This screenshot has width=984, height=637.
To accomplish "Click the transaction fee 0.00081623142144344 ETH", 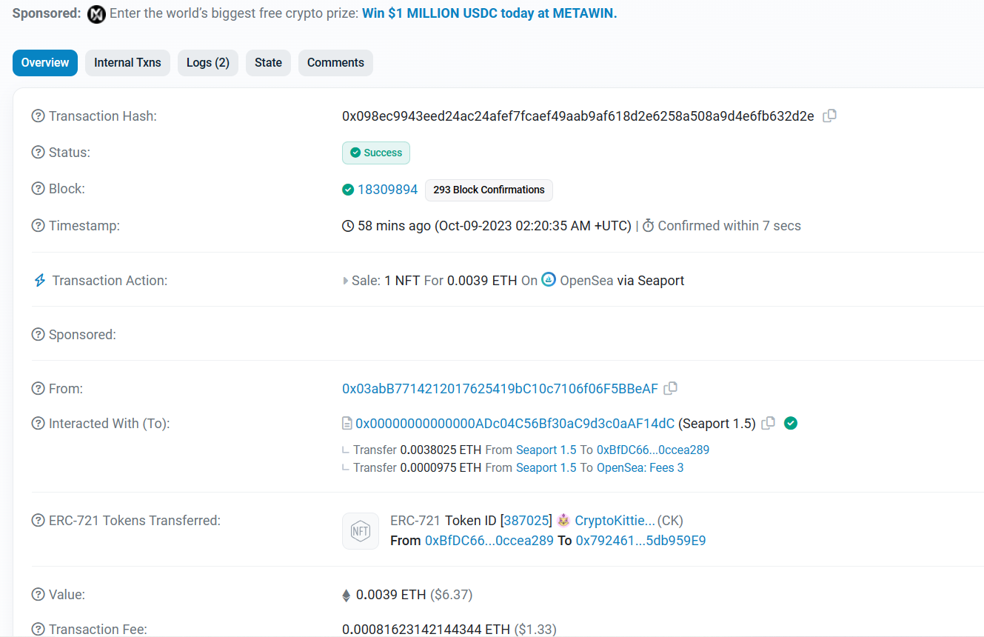I will pyautogui.click(x=426, y=630).
